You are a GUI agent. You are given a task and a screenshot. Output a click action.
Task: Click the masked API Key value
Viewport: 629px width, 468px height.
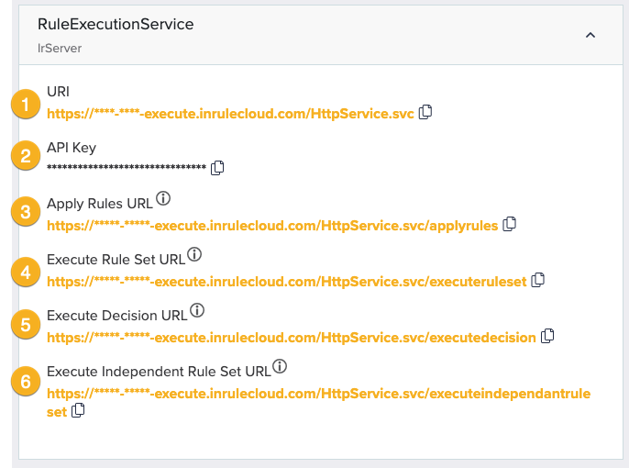click(126, 169)
